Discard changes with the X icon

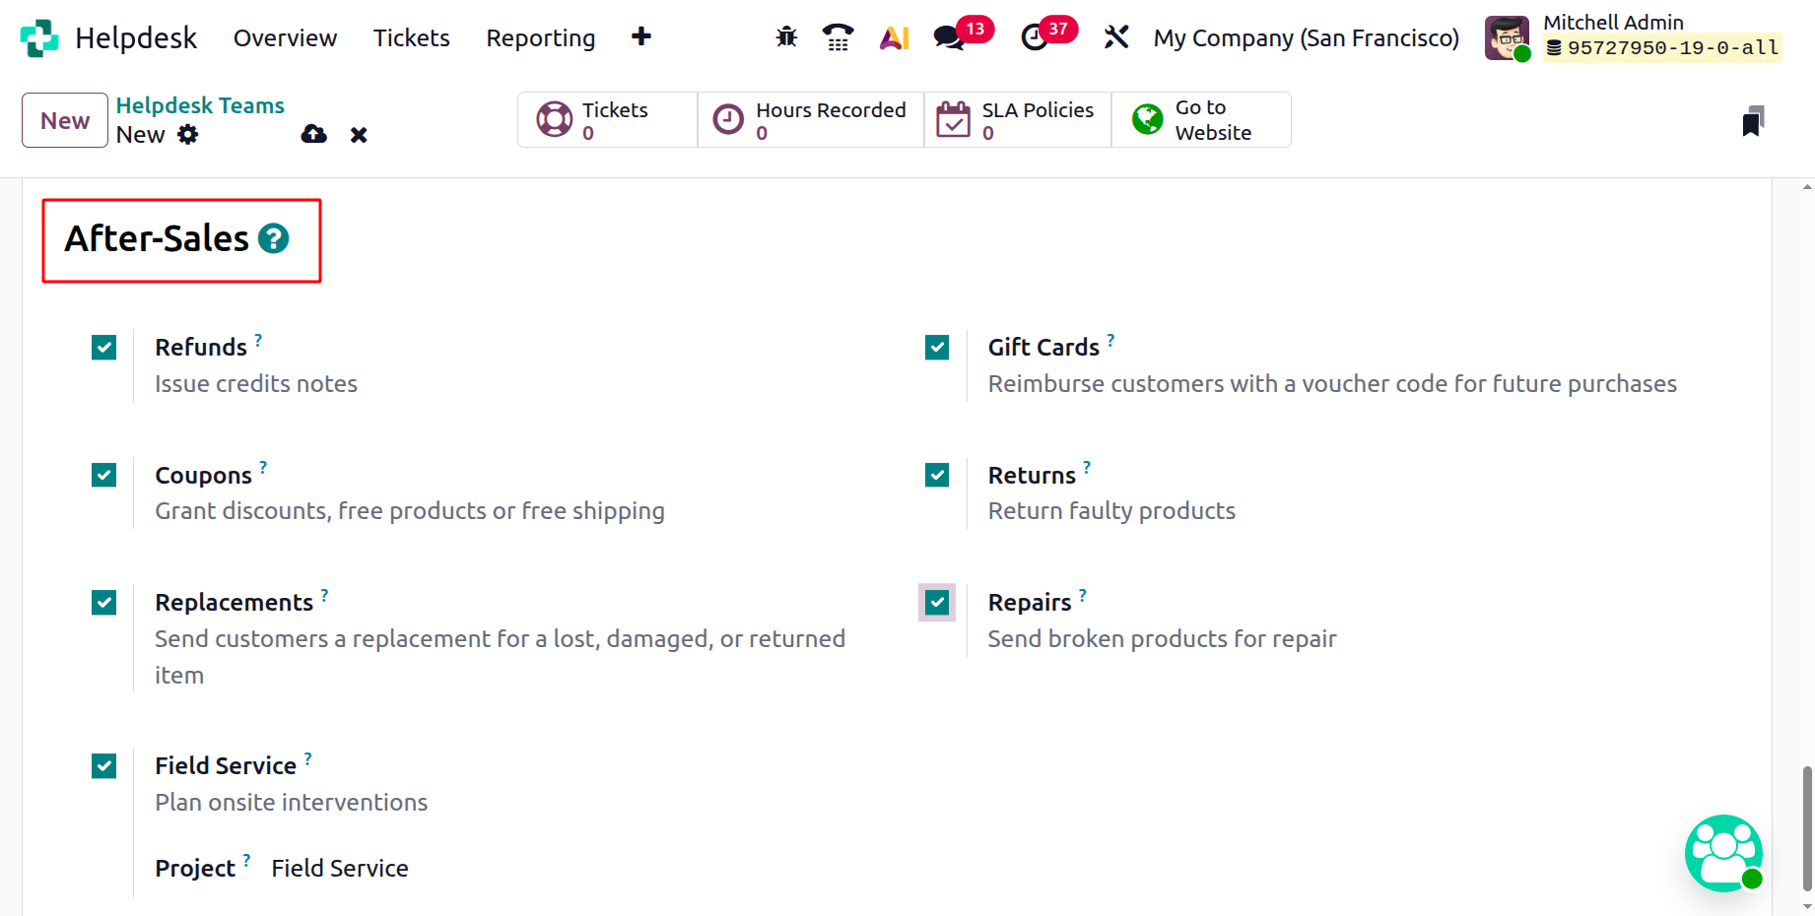point(359,134)
